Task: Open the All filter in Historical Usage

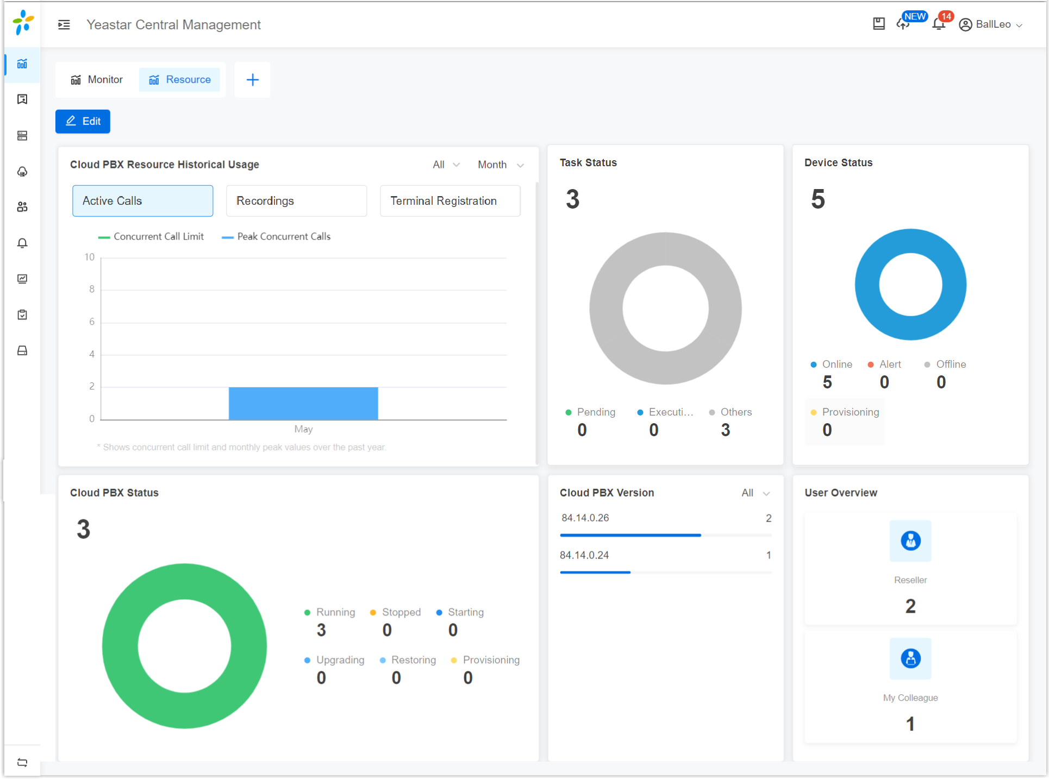Action: 446,165
